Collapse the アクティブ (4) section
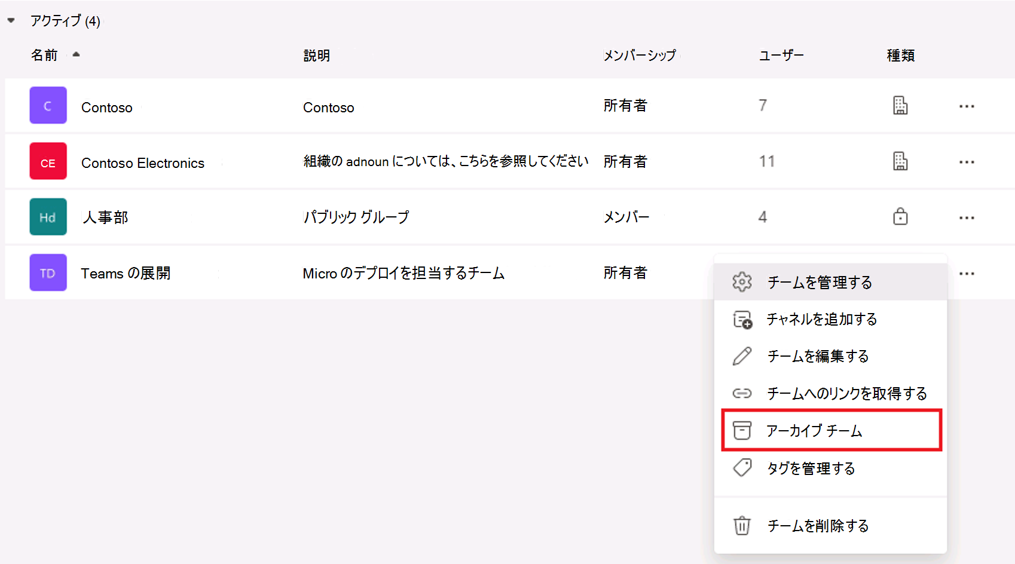This screenshot has height=564, width=1015. [11, 21]
